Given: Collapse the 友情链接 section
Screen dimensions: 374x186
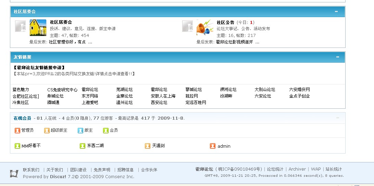Looking at the screenshot, I should tap(337, 57).
